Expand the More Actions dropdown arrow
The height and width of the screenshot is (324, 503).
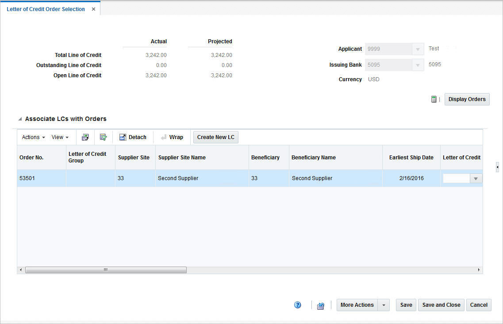[384, 305]
